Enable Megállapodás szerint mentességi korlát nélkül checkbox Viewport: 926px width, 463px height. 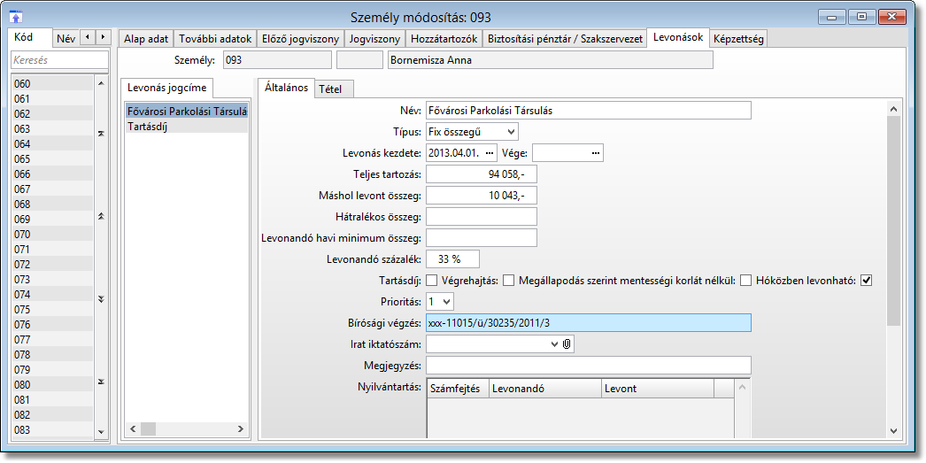746,281
